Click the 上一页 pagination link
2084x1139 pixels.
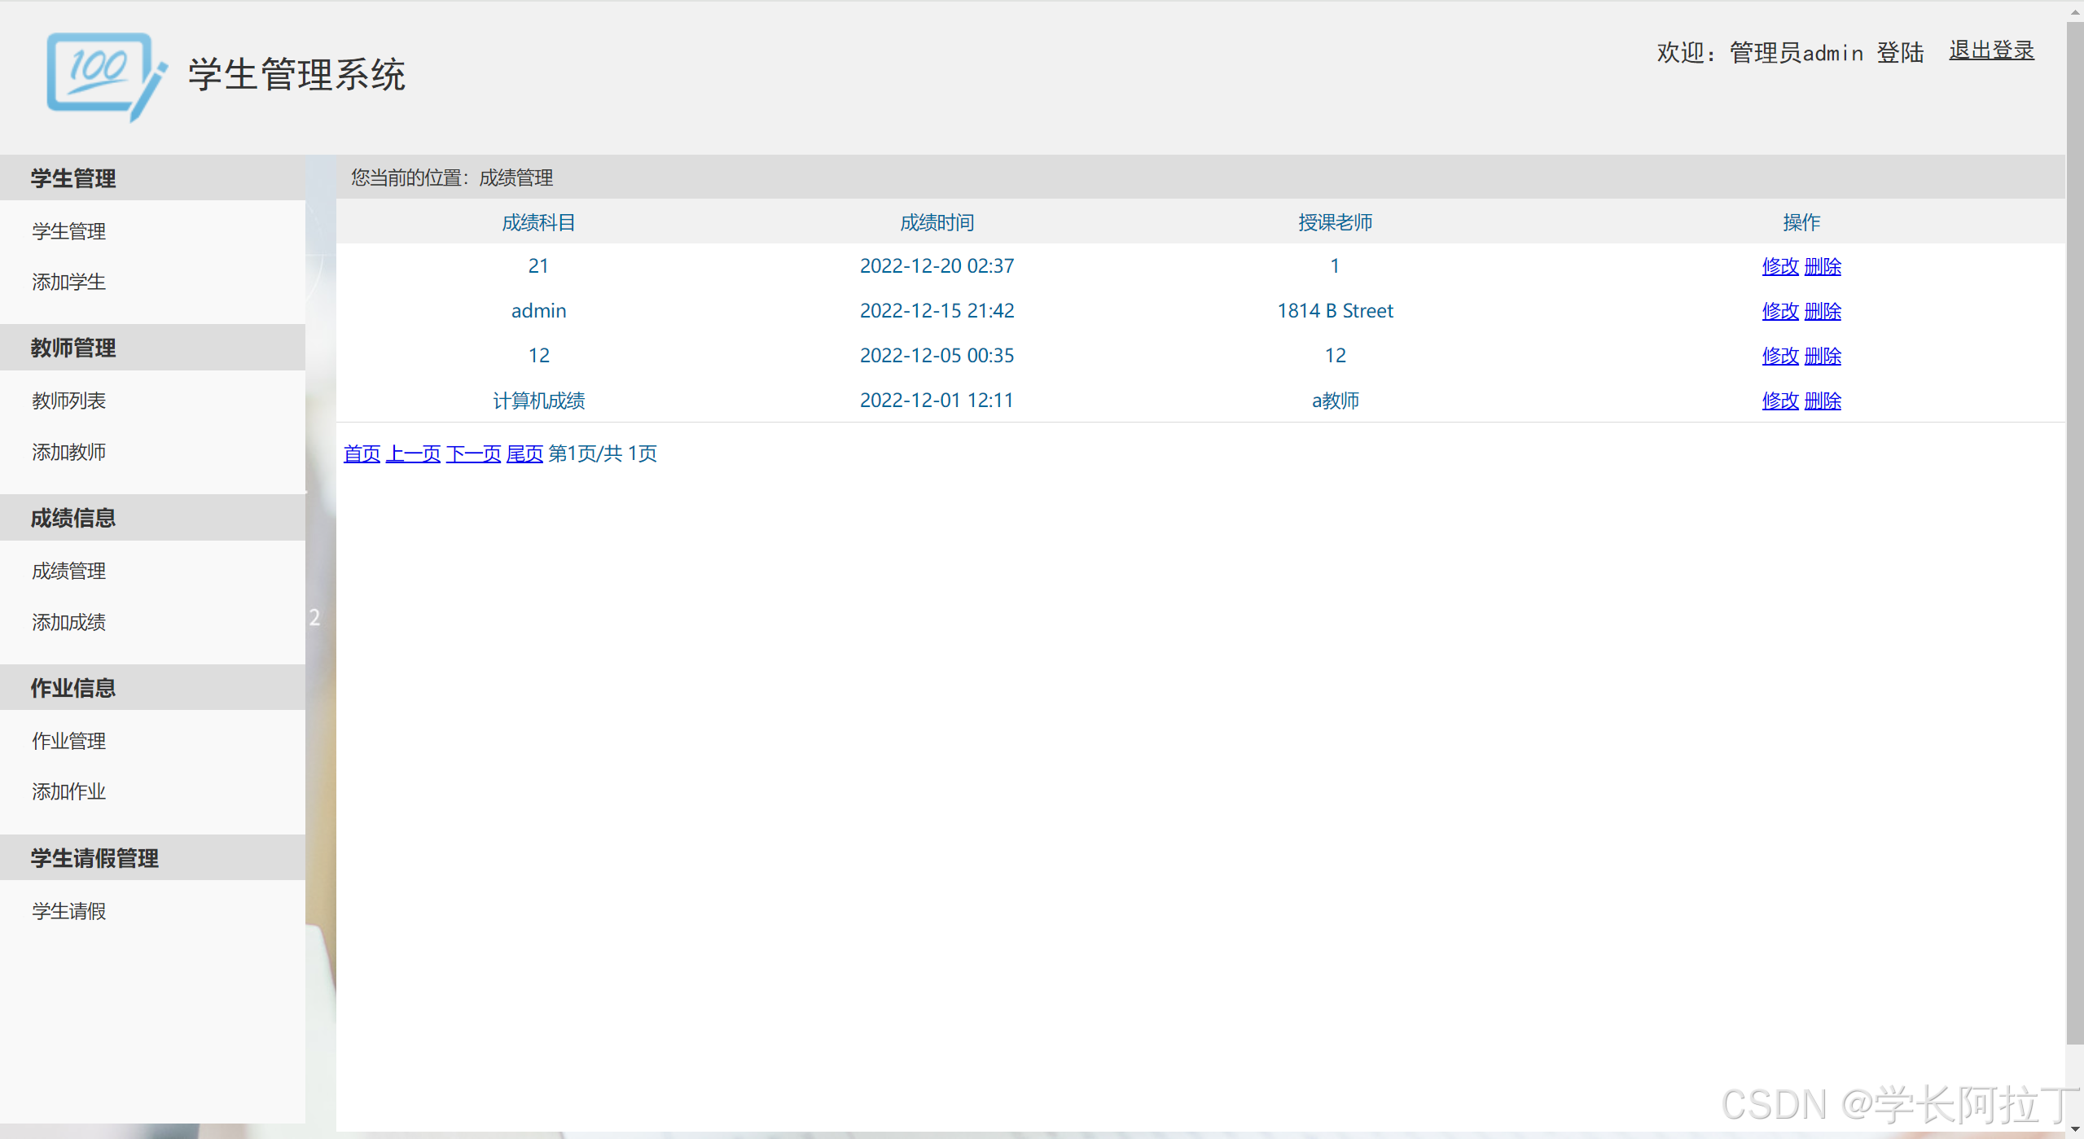click(x=413, y=453)
